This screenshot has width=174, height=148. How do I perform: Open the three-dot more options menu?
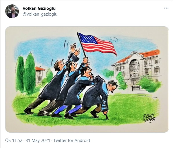166,8
